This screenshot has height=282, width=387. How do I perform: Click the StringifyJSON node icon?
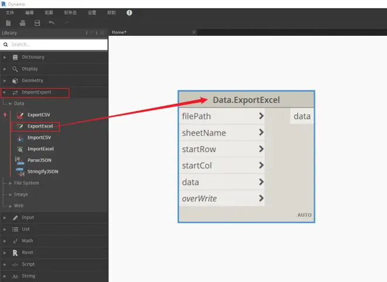click(x=20, y=172)
